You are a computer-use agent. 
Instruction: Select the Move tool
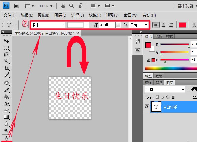[x=6, y=41]
